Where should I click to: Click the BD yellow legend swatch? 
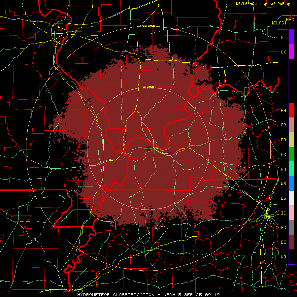[x=291, y=140]
